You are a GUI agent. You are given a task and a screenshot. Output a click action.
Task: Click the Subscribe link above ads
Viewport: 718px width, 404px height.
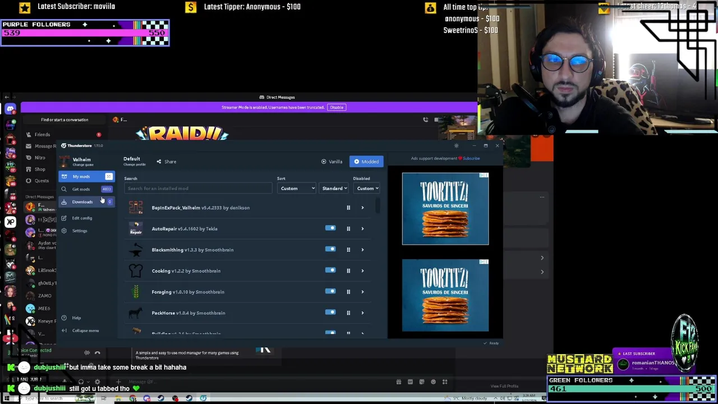click(x=471, y=158)
